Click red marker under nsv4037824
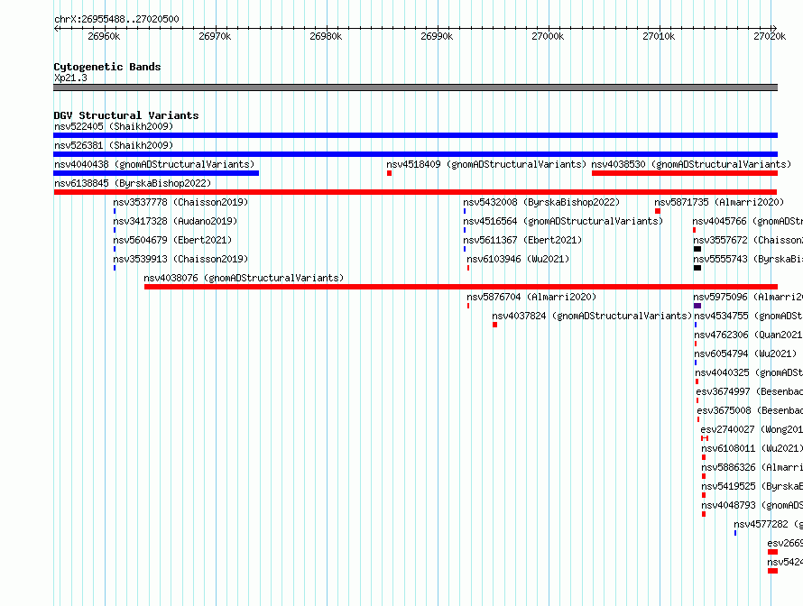This screenshot has height=606, width=803. [494, 325]
